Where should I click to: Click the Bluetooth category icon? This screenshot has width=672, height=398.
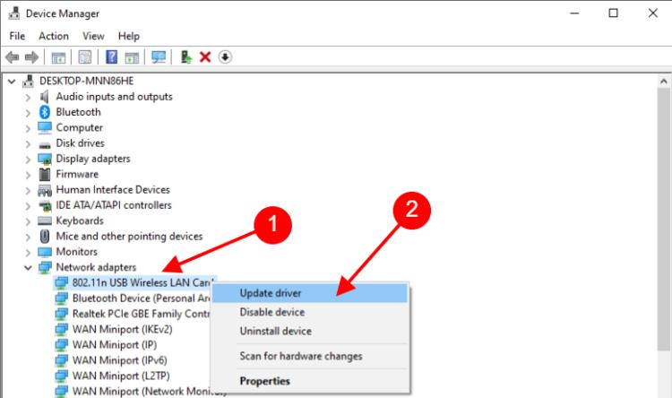(45, 112)
